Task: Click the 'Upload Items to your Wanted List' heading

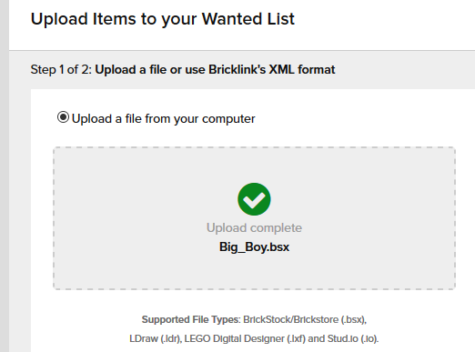Action: [x=163, y=19]
